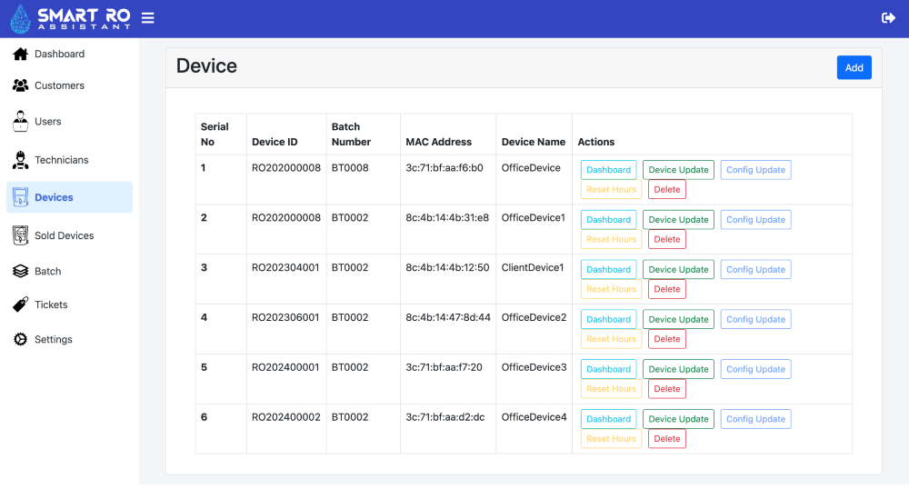Click the logout icon in header
909x489 pixels.
888,18
